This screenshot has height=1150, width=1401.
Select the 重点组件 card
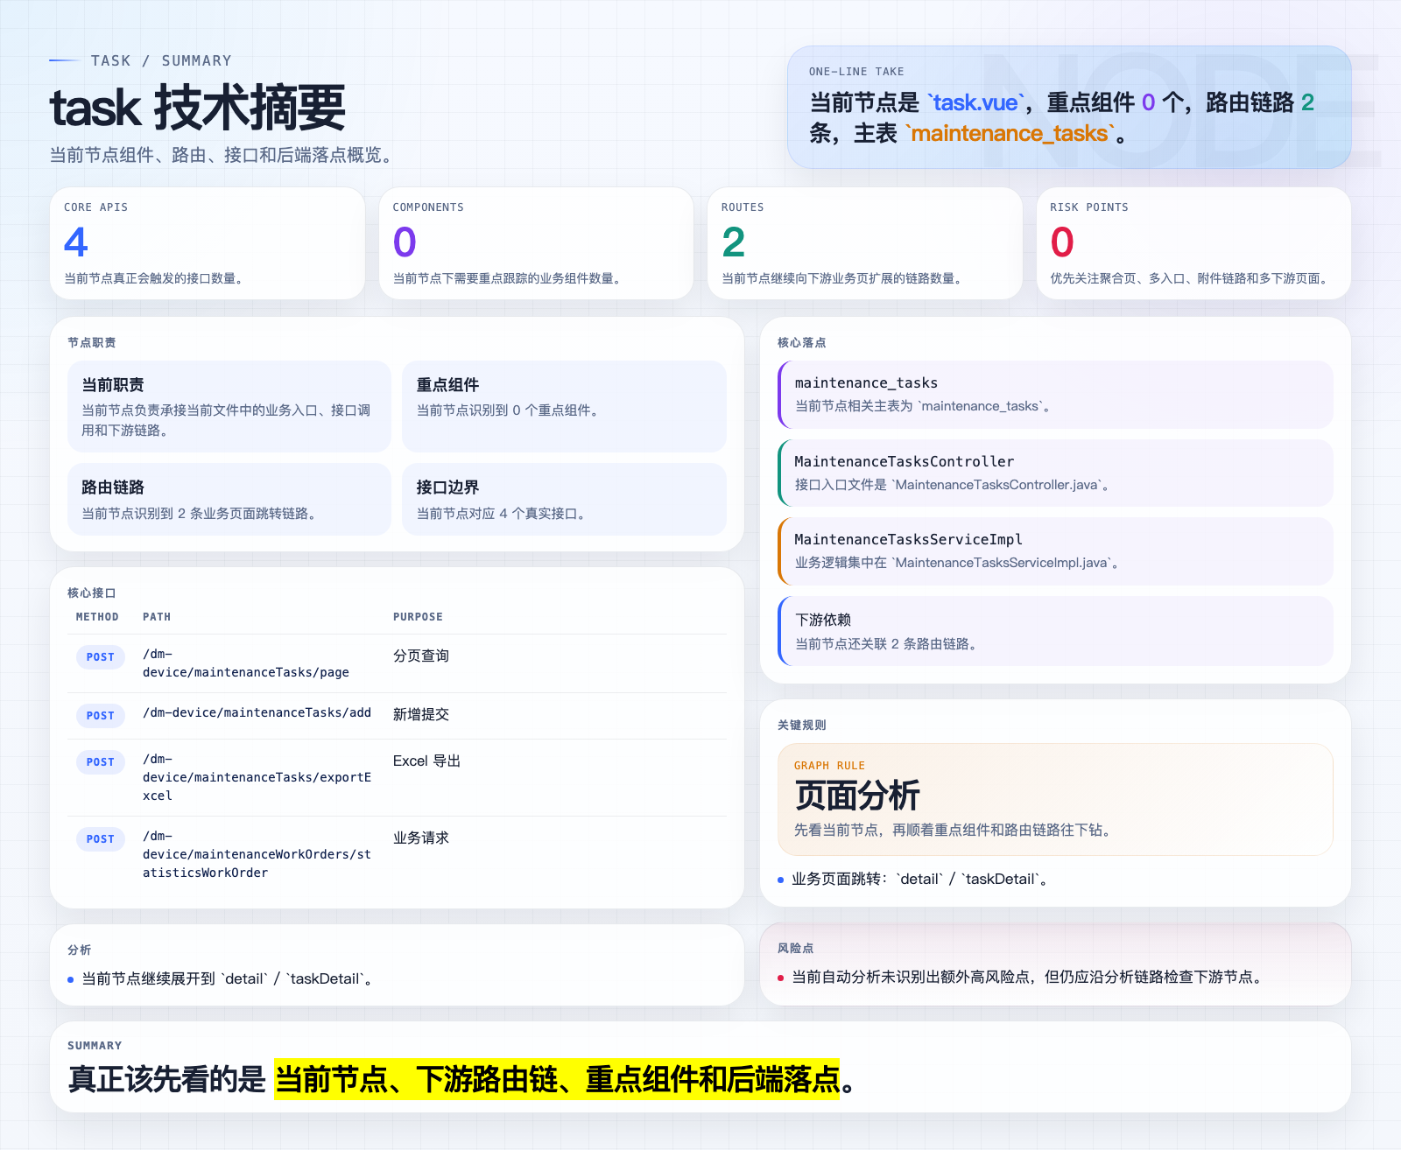click(564, 406)
